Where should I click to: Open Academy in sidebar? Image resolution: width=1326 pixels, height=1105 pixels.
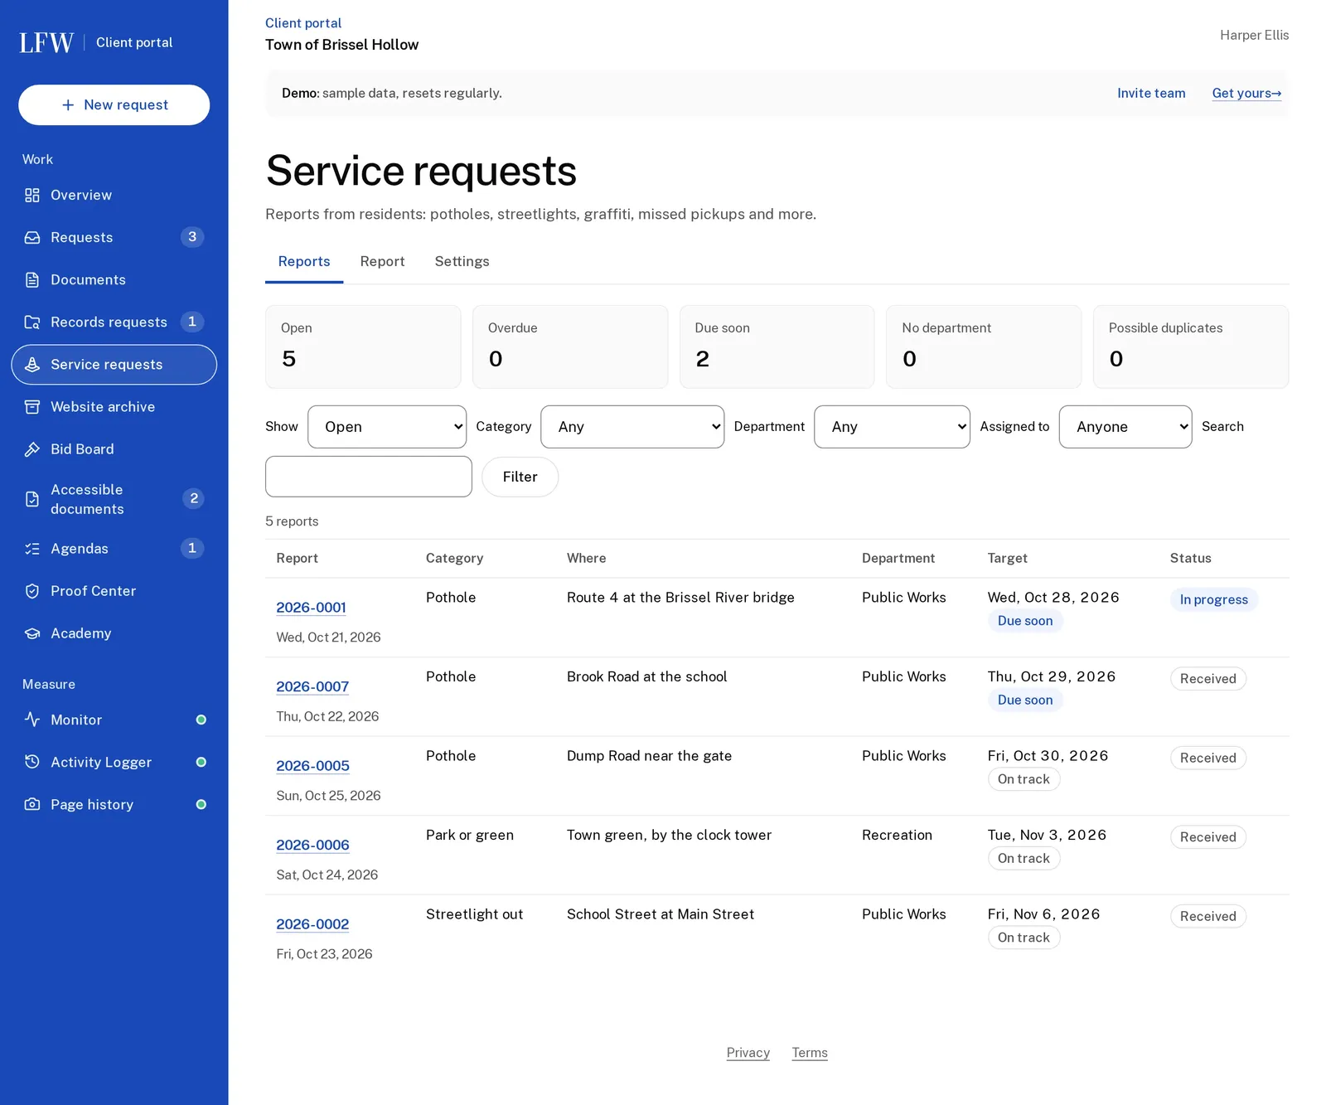114,632
